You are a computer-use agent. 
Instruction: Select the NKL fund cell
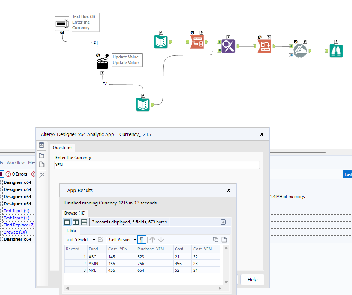click(x=97, y=270)
